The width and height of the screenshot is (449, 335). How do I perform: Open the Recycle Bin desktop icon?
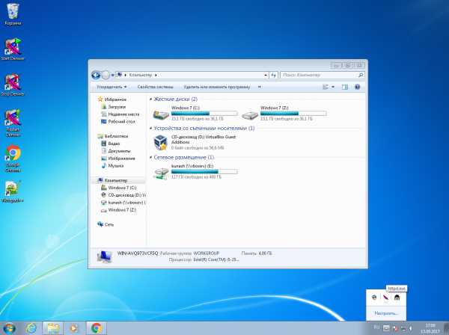pyautogui.click(x=13, y=14)
